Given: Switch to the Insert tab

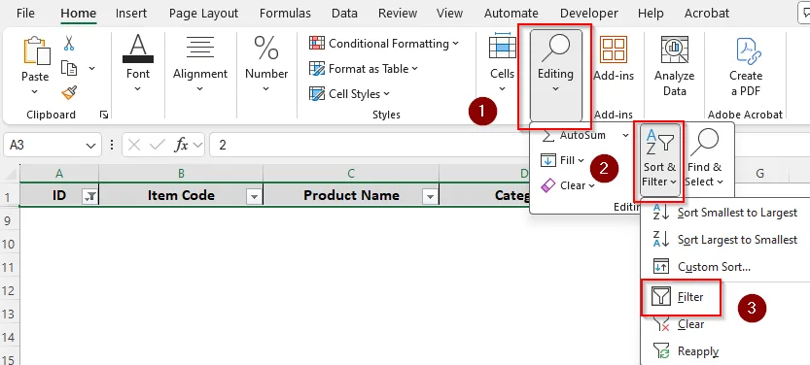Looking at the screenshot, I should 130,14.
